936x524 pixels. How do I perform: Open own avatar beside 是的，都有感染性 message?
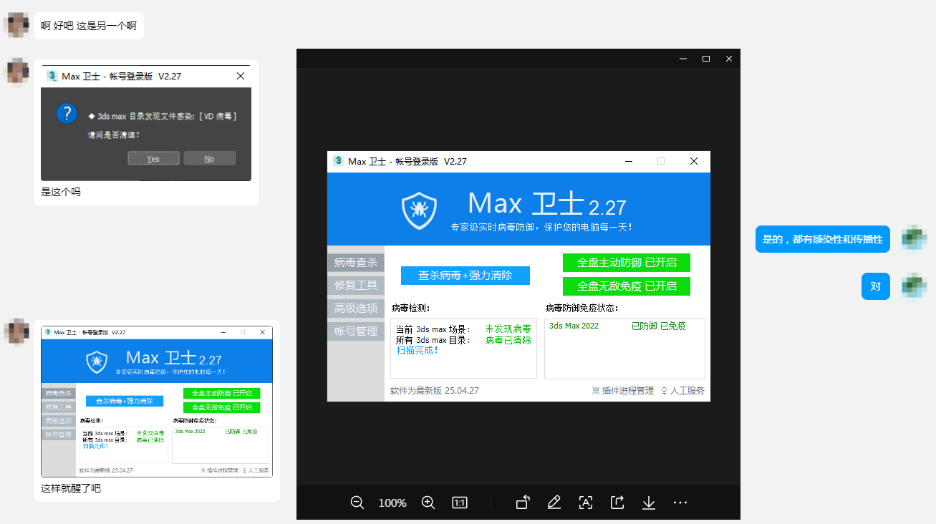tap(914, 238)
